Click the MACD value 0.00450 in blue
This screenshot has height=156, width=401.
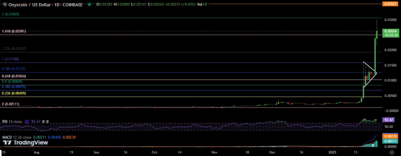(55, 137)
